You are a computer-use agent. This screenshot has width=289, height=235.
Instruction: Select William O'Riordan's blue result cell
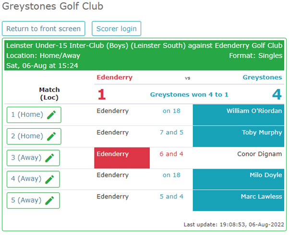pyautogui.click(x=239, y=115)
